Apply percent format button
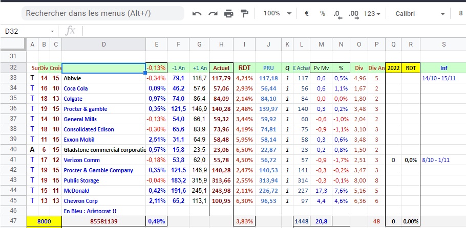 pyautogui.click(x=323, y=13)
